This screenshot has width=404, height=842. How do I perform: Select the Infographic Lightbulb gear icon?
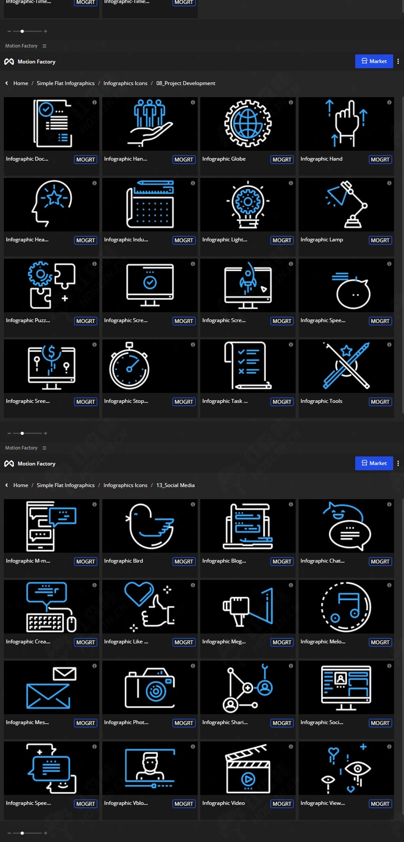click(x=248, y=204)
